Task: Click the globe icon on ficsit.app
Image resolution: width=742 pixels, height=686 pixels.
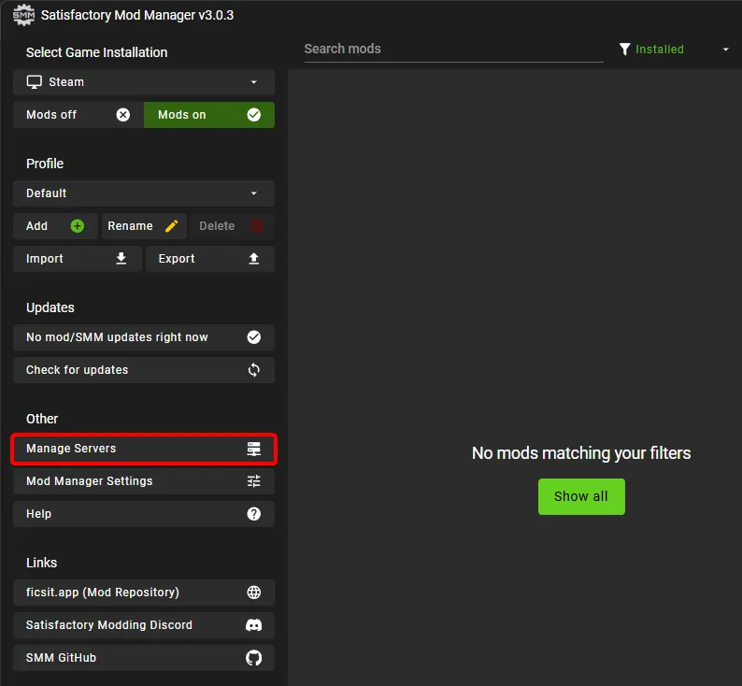Action: pos(253,593)
